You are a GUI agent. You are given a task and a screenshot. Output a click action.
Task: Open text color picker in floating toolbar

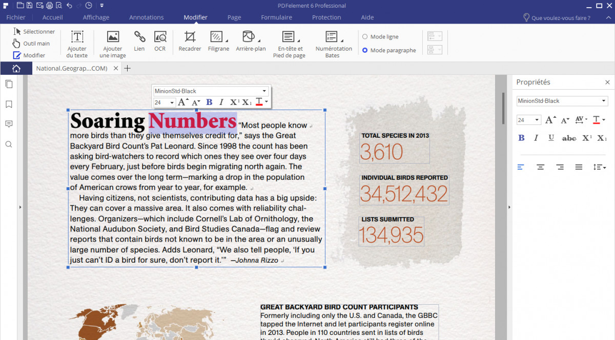coord(266,102)
